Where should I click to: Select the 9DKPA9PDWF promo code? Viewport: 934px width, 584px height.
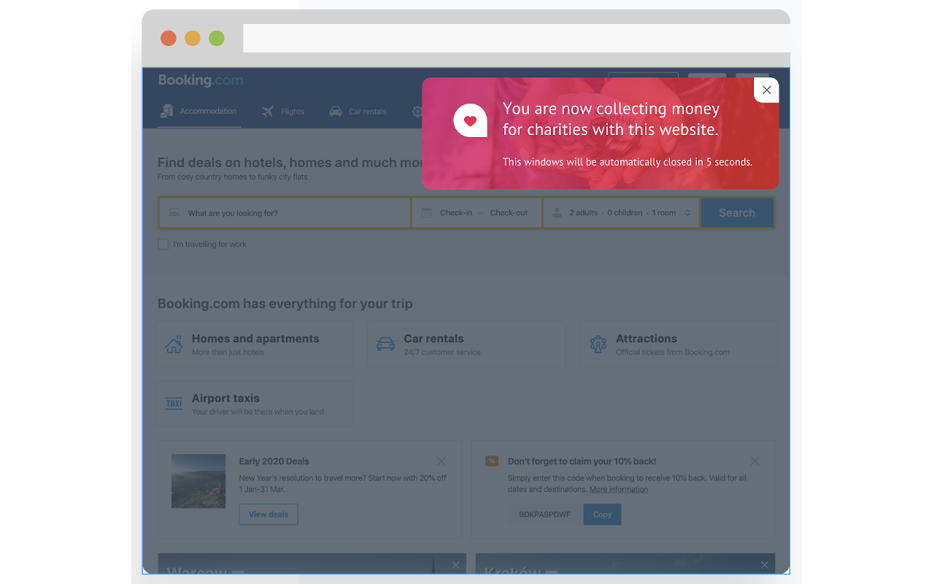pyautogui.click(x=545, y=515)
